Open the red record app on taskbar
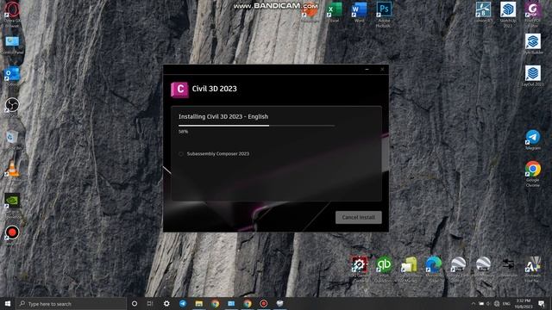This screenshot has height=310, width=552. [264, 303]
